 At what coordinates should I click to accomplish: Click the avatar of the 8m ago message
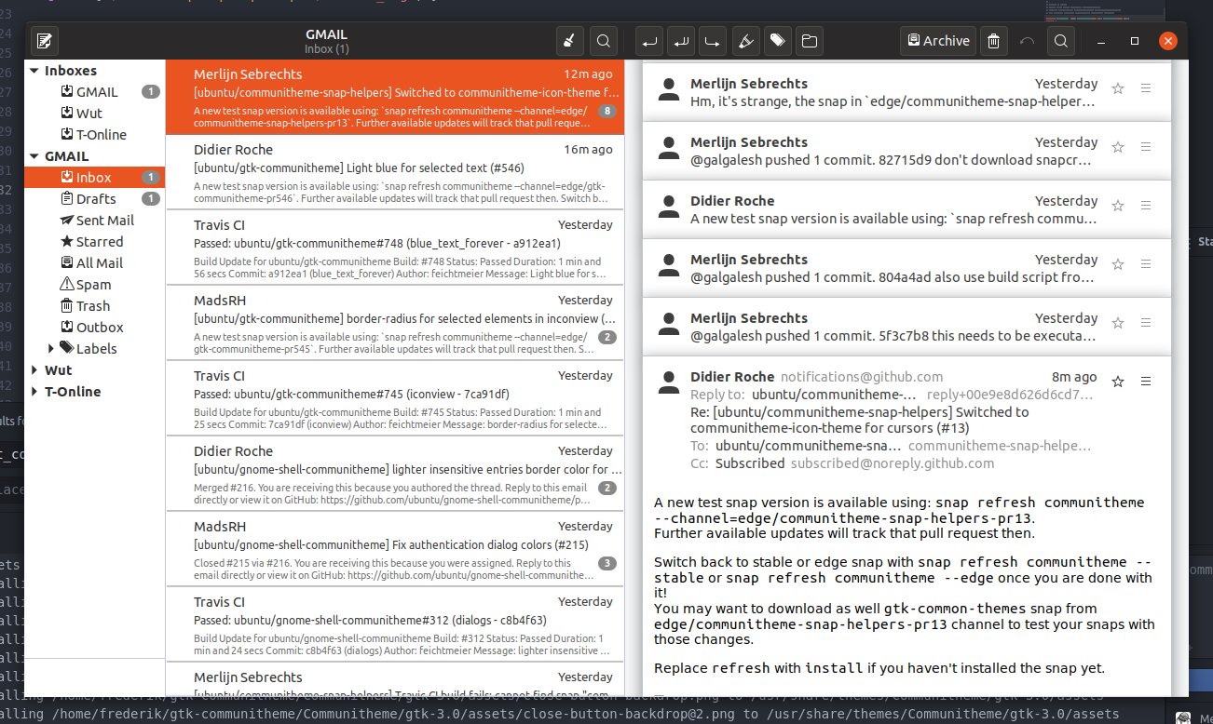pos(668,382)
